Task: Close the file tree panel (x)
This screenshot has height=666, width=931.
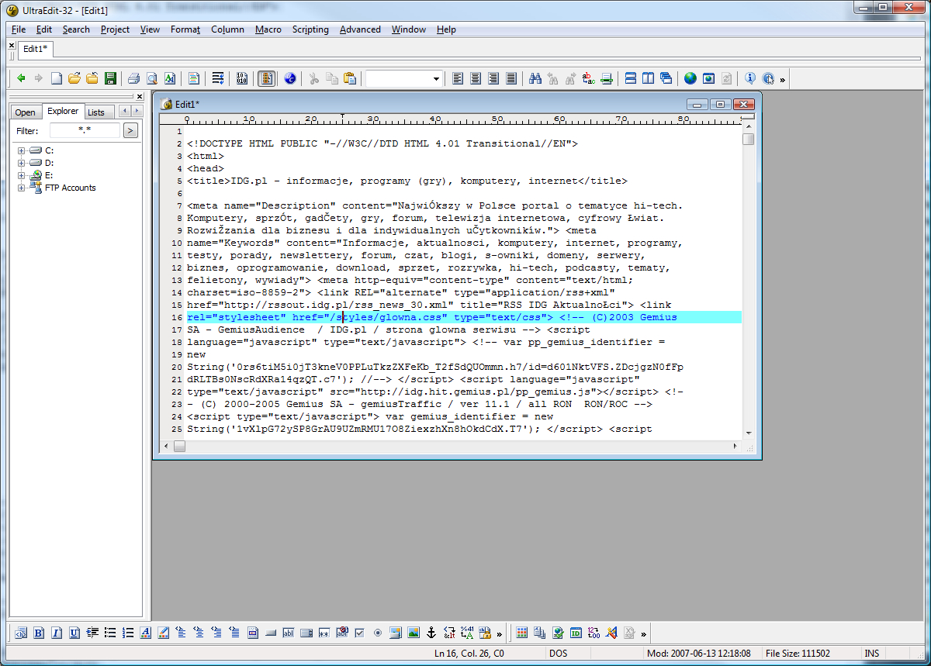Action: [139, 97]
